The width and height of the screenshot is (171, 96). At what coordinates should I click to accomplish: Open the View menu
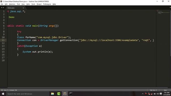tap(23, 4)
